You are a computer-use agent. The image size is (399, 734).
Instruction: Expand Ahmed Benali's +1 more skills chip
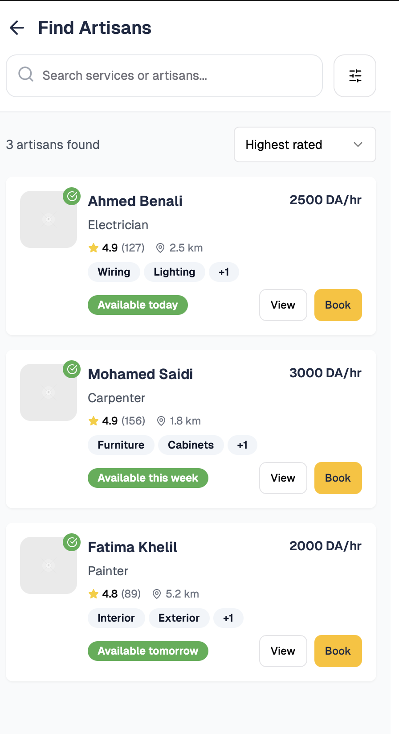[224, 272]
